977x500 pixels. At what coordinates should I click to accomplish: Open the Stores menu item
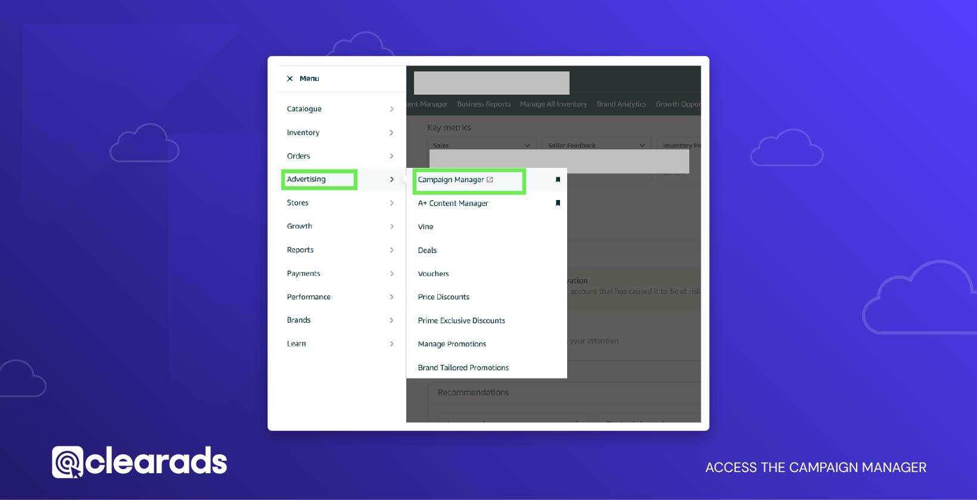click(x=297, y=203)
